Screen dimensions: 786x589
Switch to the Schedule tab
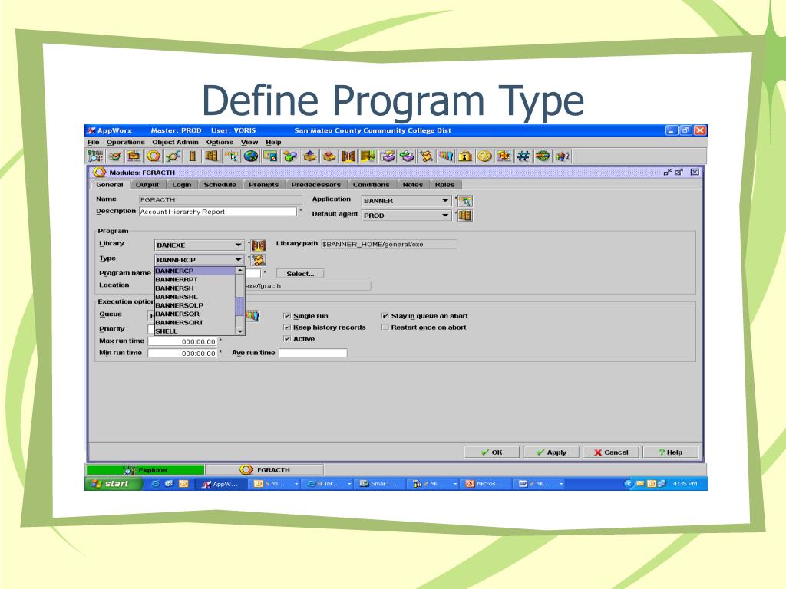[x=220, y=185]
